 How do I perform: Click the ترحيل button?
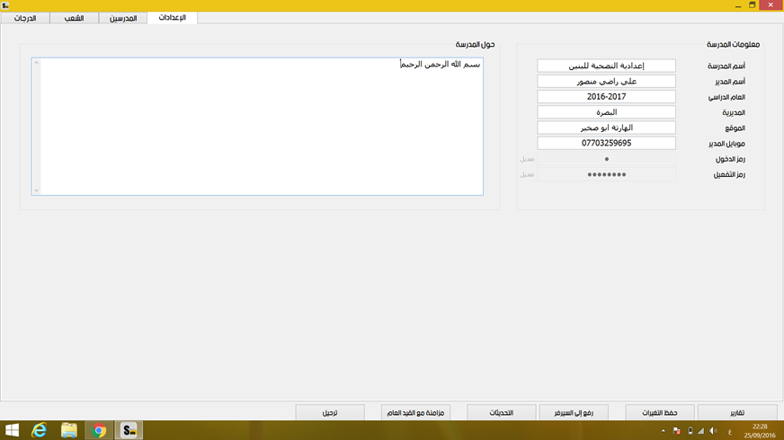330,412
